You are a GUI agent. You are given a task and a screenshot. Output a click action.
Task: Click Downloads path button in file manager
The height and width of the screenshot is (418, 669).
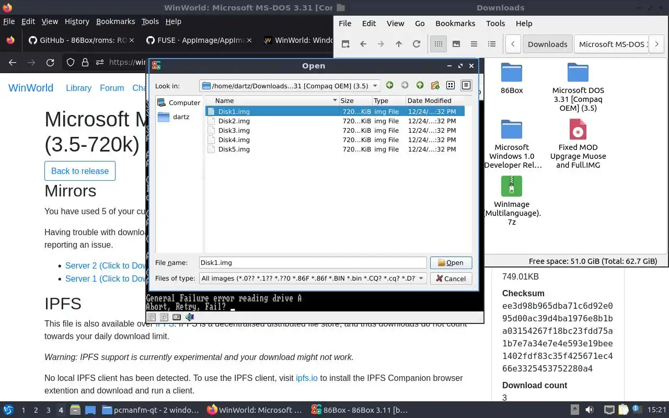(x=547, y=44)
